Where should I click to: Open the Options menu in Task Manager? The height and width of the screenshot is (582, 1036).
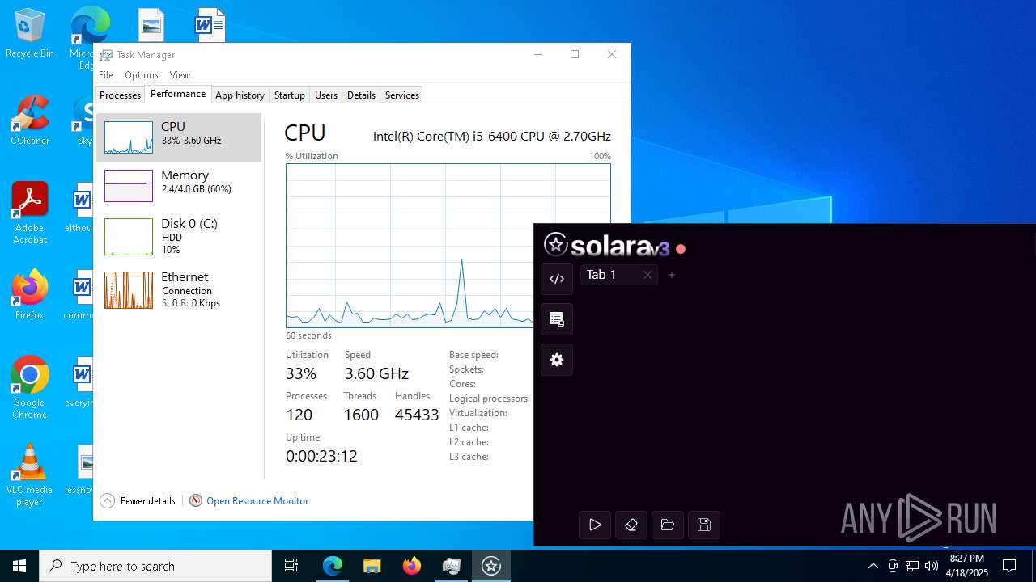tap(142, 74)
